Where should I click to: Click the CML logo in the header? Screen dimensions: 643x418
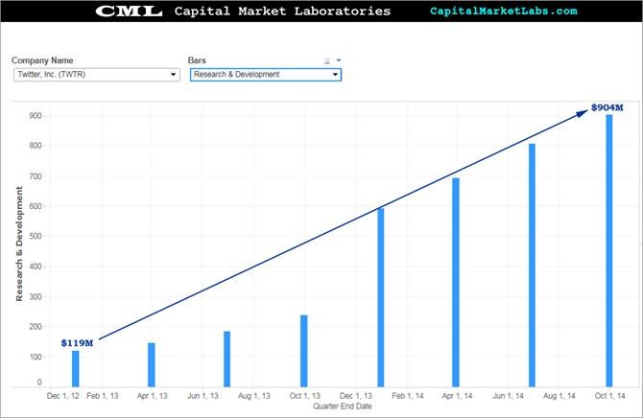click(x=129, y=12)
